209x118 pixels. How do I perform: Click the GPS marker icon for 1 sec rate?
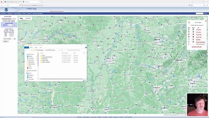click(189, 29)
